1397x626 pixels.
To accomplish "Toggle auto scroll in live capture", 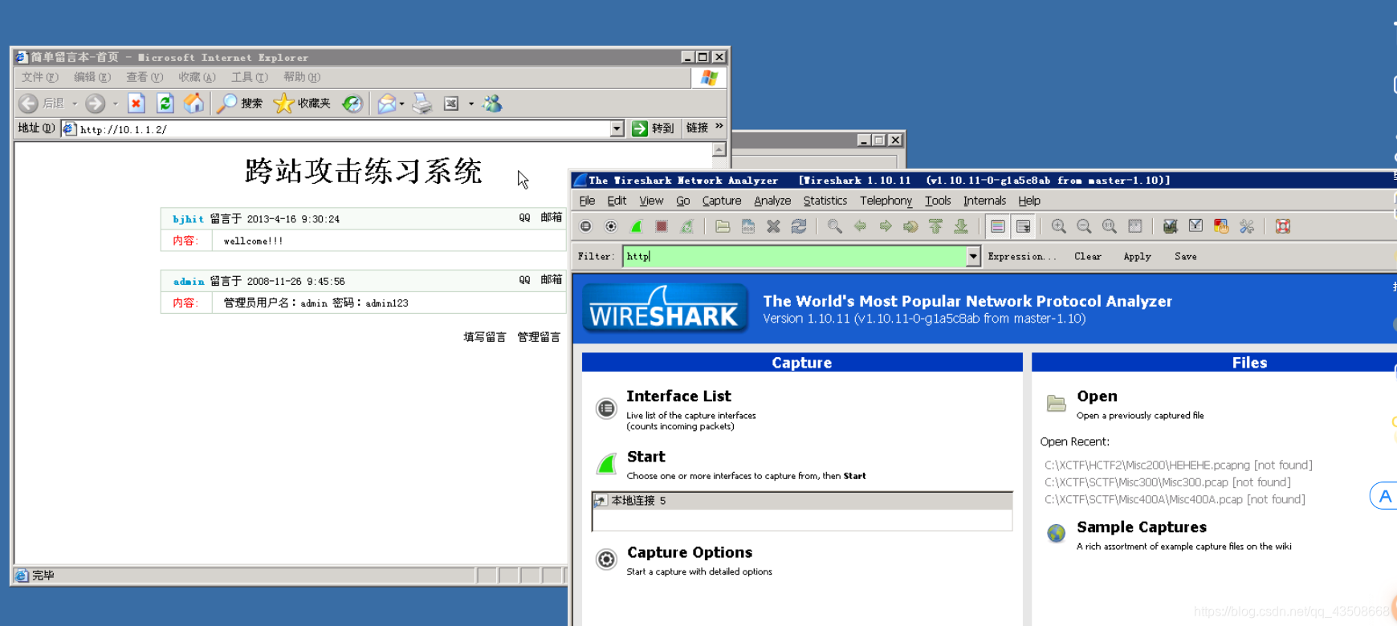I will tap(1024, 226).
